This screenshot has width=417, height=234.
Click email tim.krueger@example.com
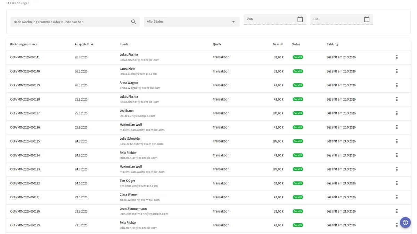pos(139,186)
